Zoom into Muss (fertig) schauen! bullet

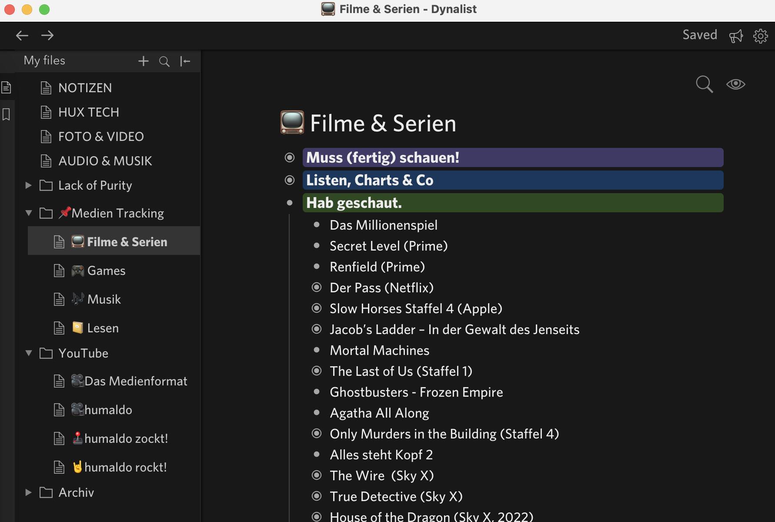pos(290,157)
